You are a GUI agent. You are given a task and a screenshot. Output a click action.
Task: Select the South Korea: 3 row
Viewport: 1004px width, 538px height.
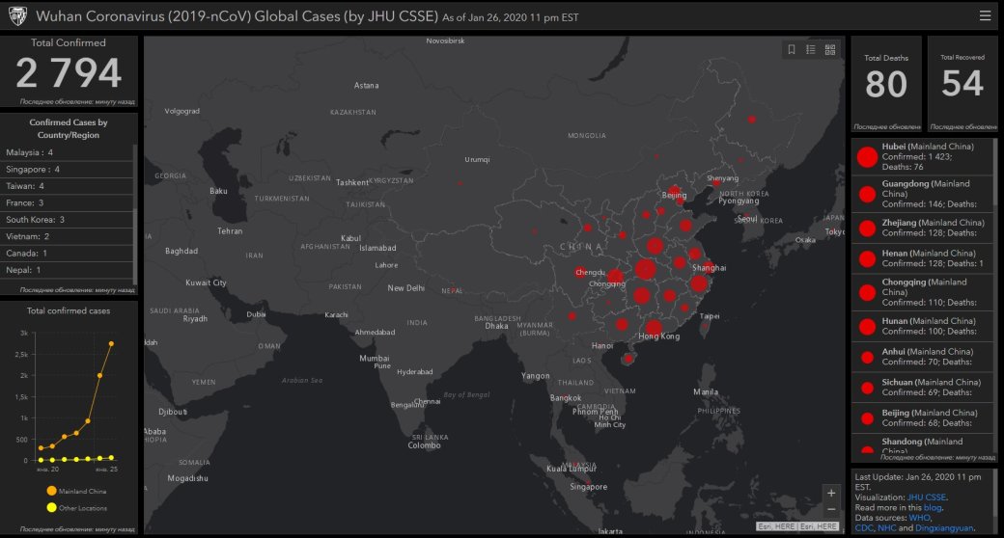(x=67, y=220)
